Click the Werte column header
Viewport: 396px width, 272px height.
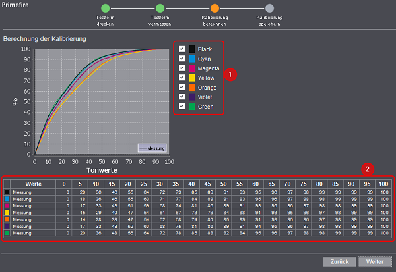(33, 184)
